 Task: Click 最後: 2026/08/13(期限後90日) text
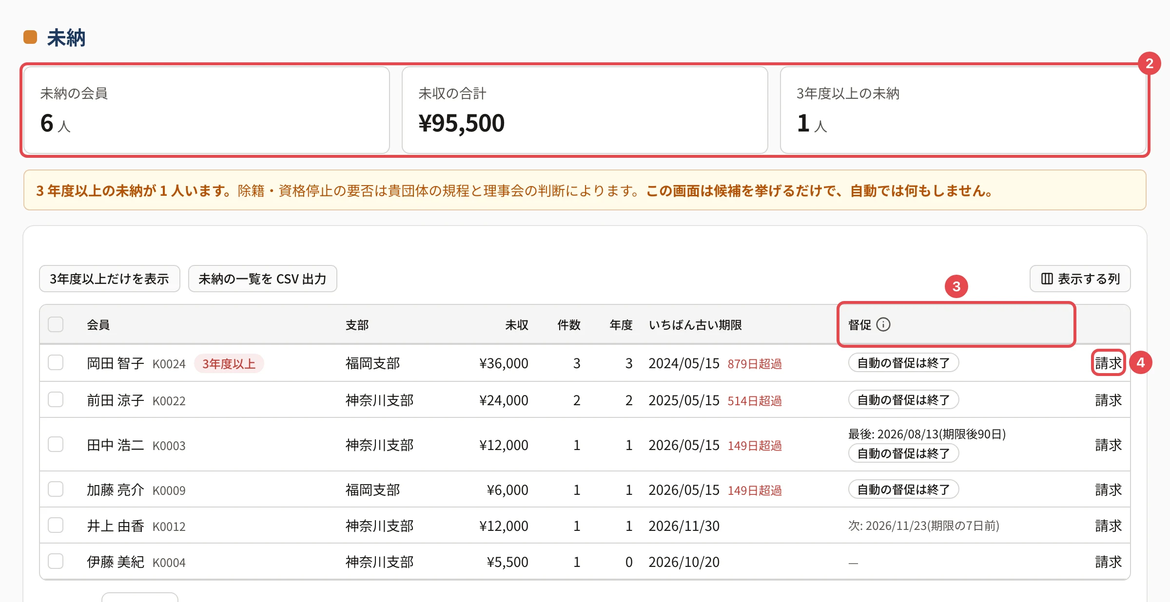pos(927,433)
